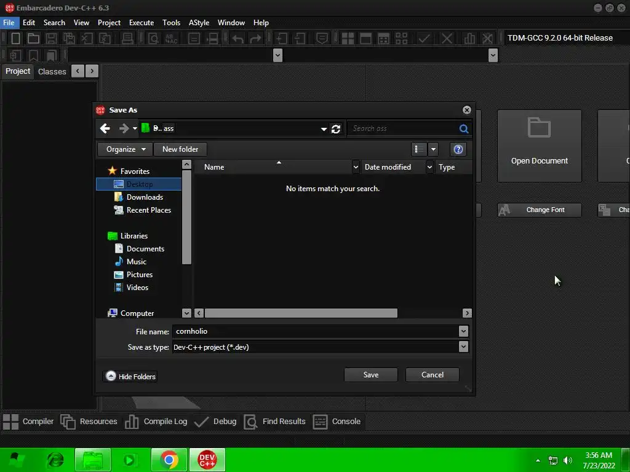Image resolution: width=630 pixels, height=472 pixels.
Task: Click the Dev-C++ taskbar icon
Action: (207, 460)
